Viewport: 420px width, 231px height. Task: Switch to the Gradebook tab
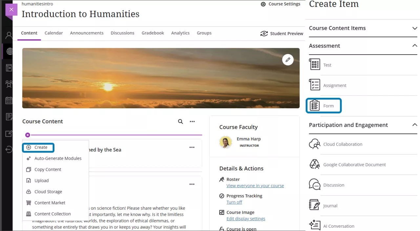tap(153, 33)
